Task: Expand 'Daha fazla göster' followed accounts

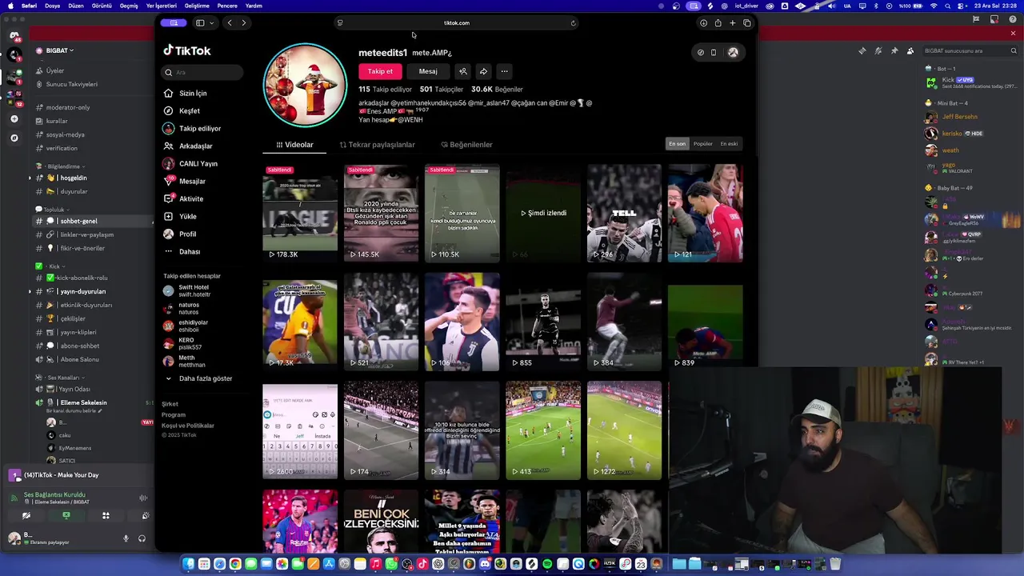Action: click(x=198, y=378)
